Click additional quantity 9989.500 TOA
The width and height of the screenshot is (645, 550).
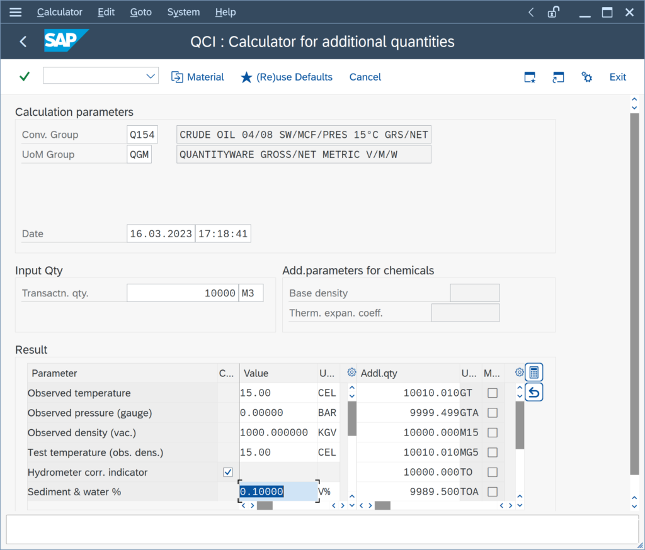pos(408,491)
